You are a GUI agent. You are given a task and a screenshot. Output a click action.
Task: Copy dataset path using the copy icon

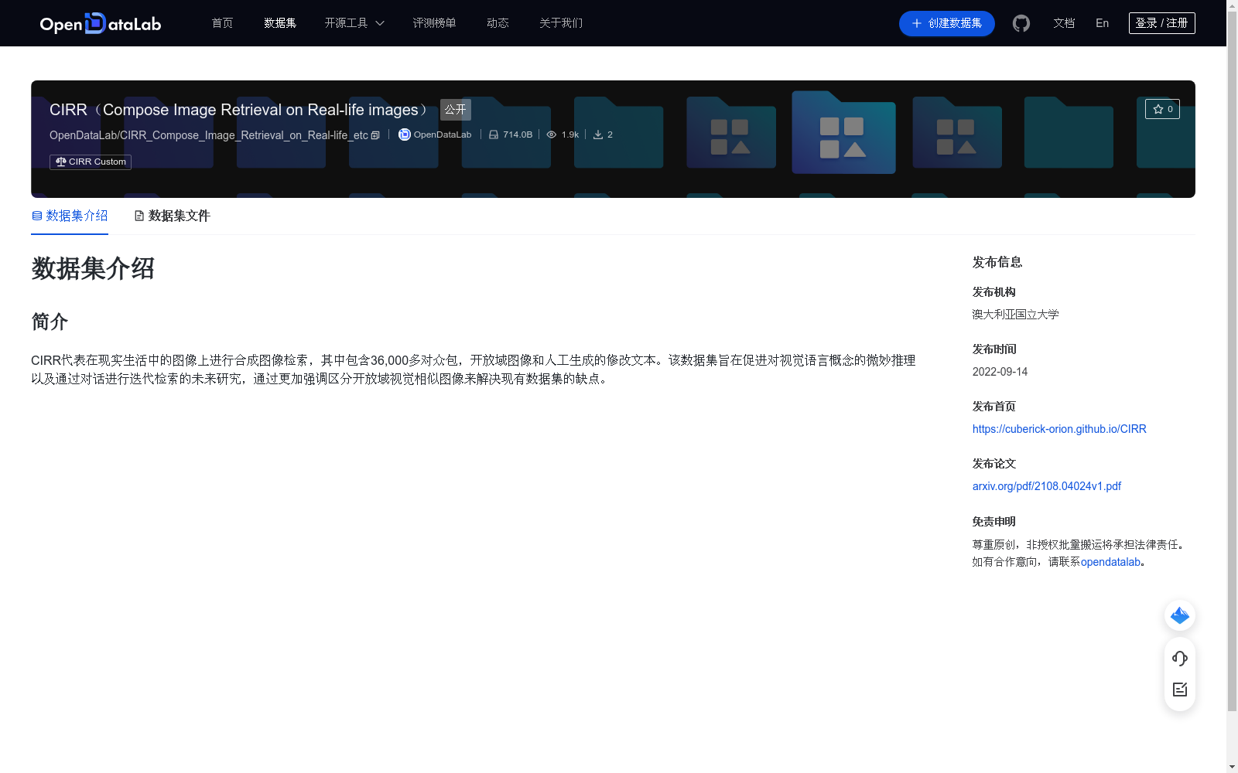pos(375,135)
